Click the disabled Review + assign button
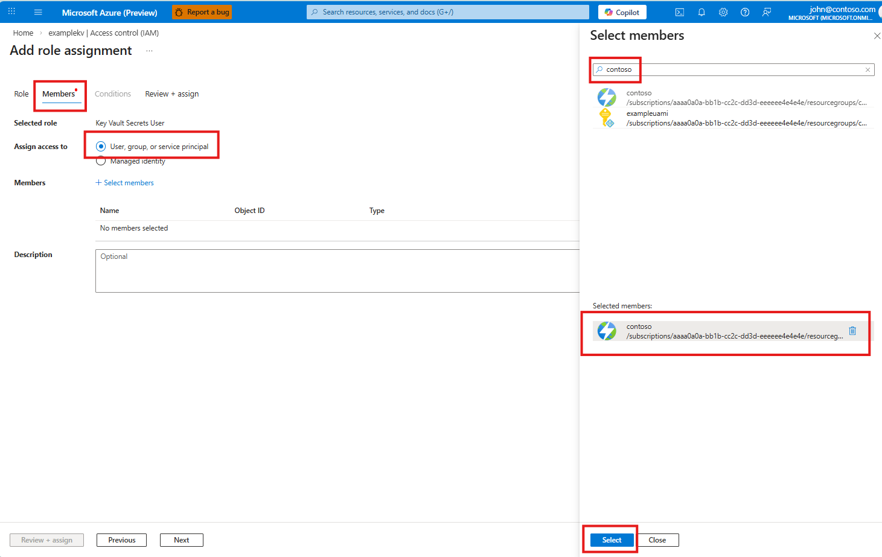Image resolution: width=882 pixels, height=557 pixels. (46, 540)
